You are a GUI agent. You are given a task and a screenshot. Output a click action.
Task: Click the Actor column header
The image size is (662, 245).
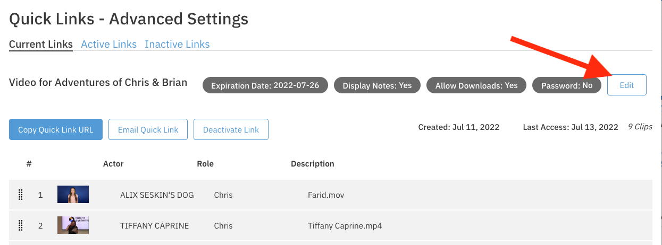(113, 164)
